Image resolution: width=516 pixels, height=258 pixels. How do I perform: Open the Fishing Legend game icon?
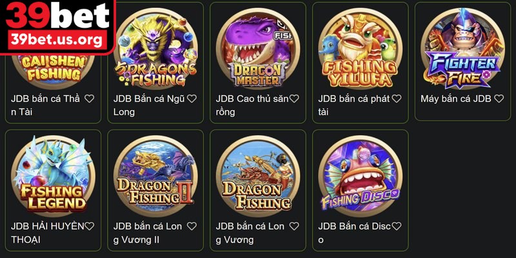[53, 176]
